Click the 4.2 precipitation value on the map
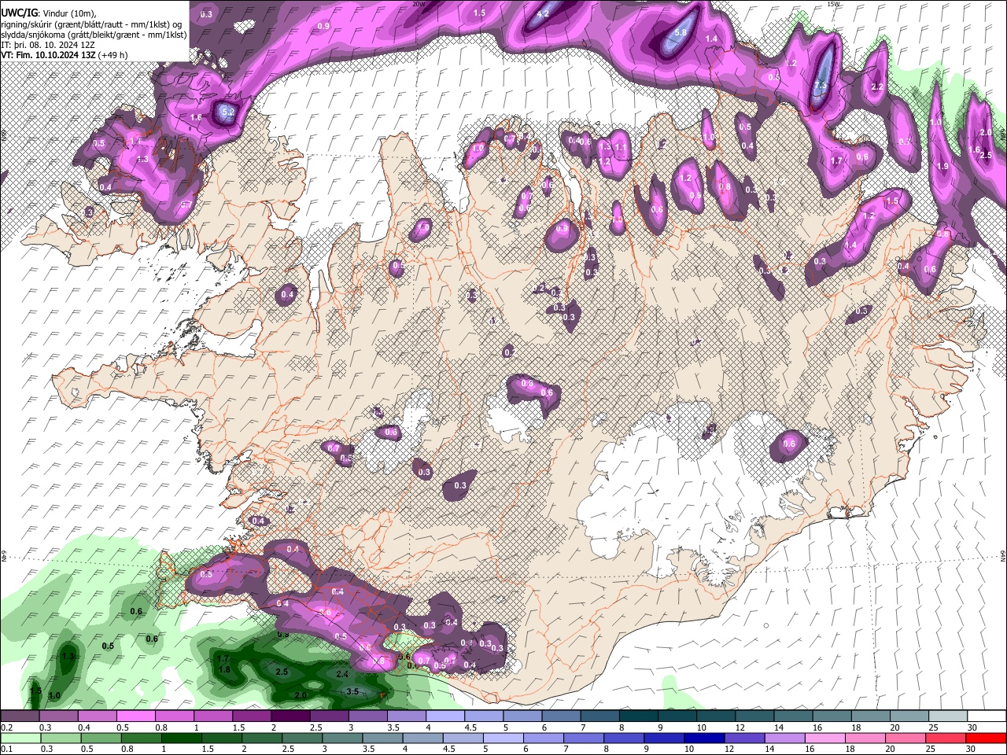Image resolution: width=1007 pixels, height=755 pixels. (x=543, y=14)
